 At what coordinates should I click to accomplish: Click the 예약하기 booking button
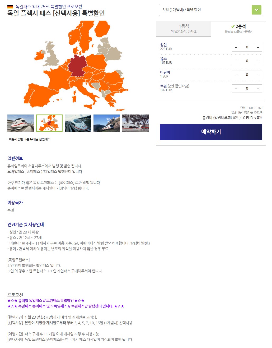point(211,132)
